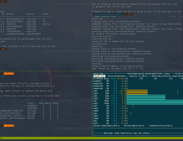This screenshot has height=141, width=183.
Task: Click the /dev/sda device cell
Action: tap(31, 24)
